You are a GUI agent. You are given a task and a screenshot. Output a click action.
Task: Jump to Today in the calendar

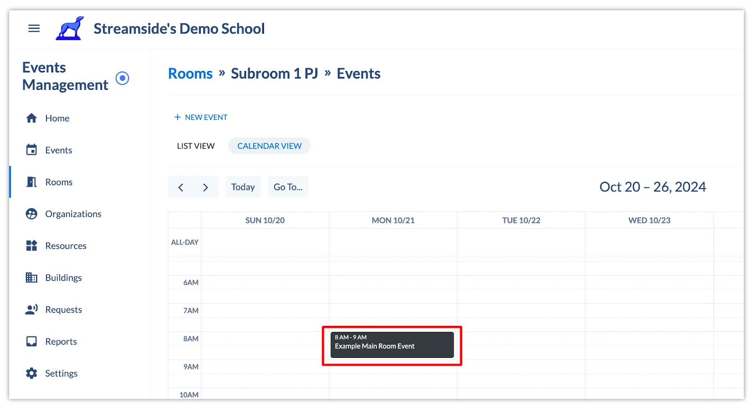[243, 187]
